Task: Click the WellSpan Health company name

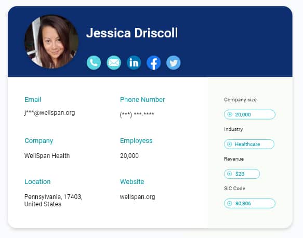Action: (x=47, y=156)
